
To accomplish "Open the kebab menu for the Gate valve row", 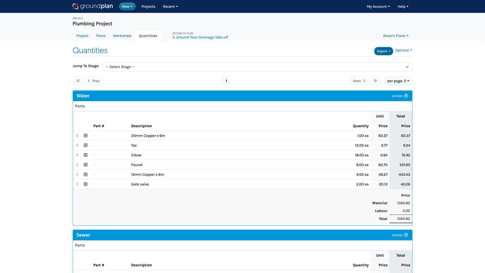I will pyautogui.click(x=77, y=184).
